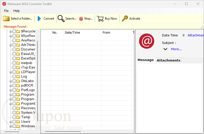Screen dimensions: 204x134
Task: Expand the pdfOCR tree node
Action: click(11, 86)
